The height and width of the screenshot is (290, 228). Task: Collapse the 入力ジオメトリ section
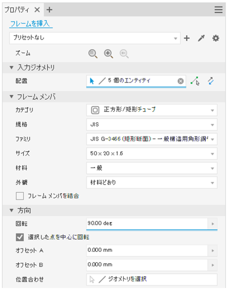[11, 68]
